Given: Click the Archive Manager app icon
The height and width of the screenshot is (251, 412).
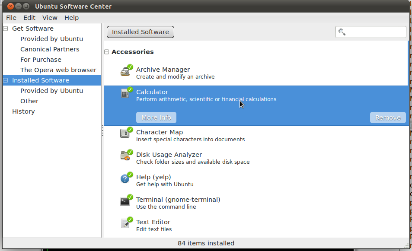Looking at the screenshot, I should (126, 71).
